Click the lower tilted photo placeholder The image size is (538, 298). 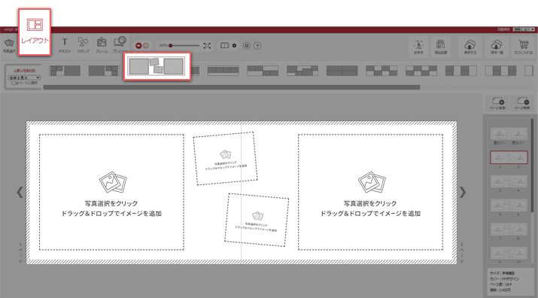(x=257, y=220)
